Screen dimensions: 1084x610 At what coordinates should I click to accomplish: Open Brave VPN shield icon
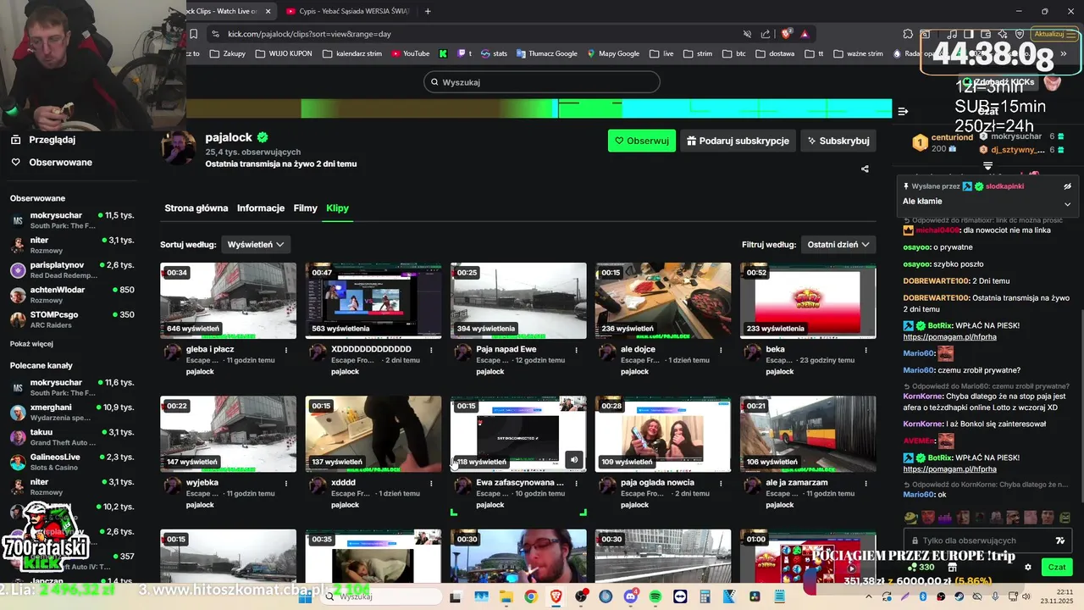(x=1019, y=34)
